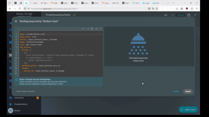Open the Maciej user profile
The image size is (209, 117).
pyautogui.click(x=17, y=110)
